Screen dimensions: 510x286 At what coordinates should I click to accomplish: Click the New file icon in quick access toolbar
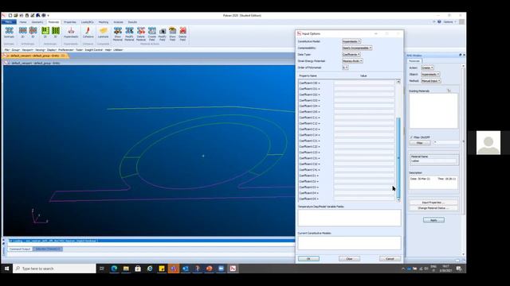pos(10,15)
